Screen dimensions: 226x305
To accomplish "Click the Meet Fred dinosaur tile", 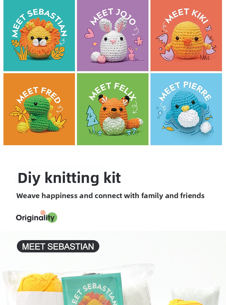I will (x=39, y=109).
